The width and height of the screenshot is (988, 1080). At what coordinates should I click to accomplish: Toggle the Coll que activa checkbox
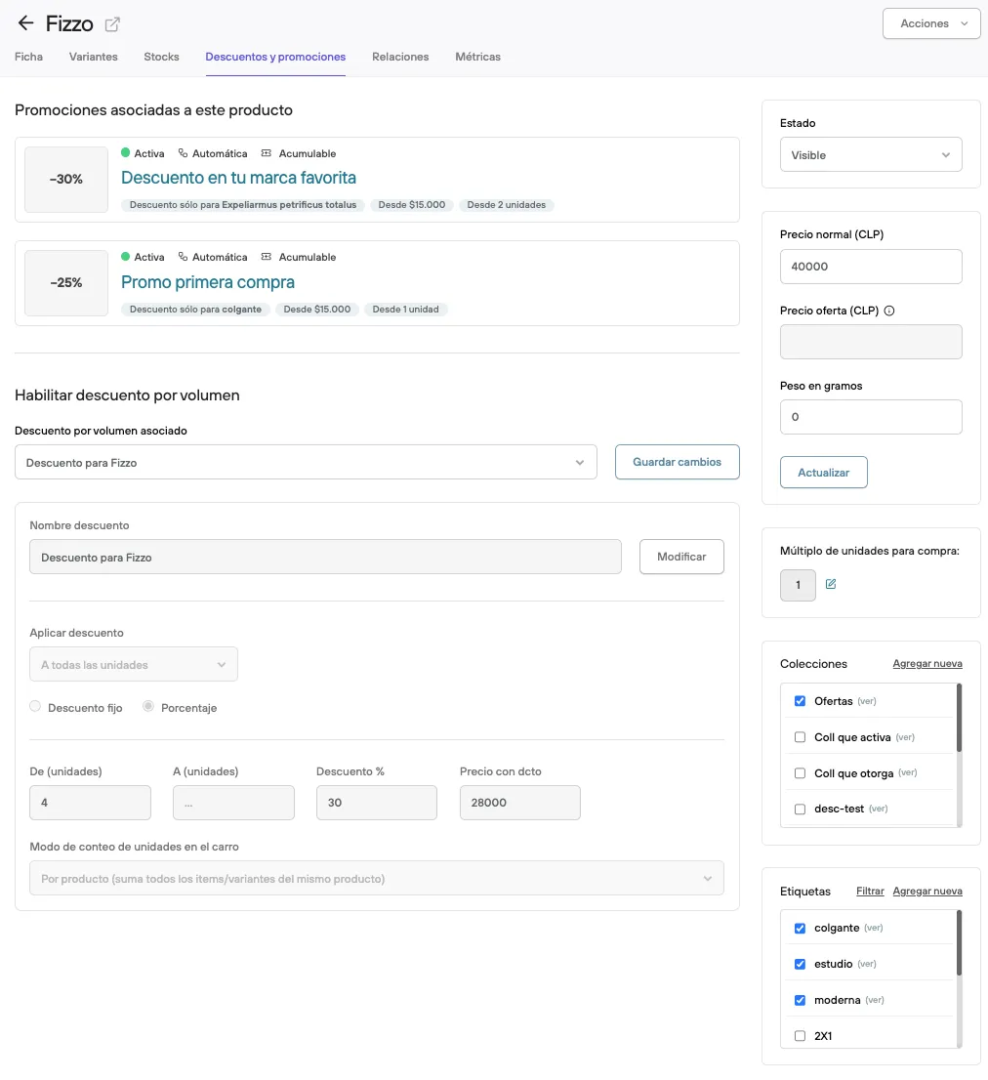coord(800,737)
